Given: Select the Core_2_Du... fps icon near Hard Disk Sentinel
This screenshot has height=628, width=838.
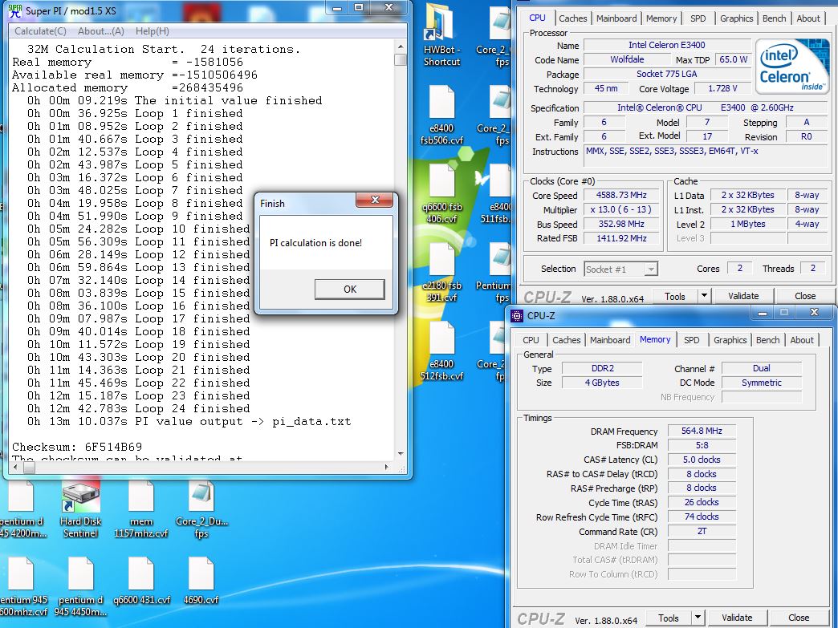Looking at the screenshot, I should [x=201, y=508].
